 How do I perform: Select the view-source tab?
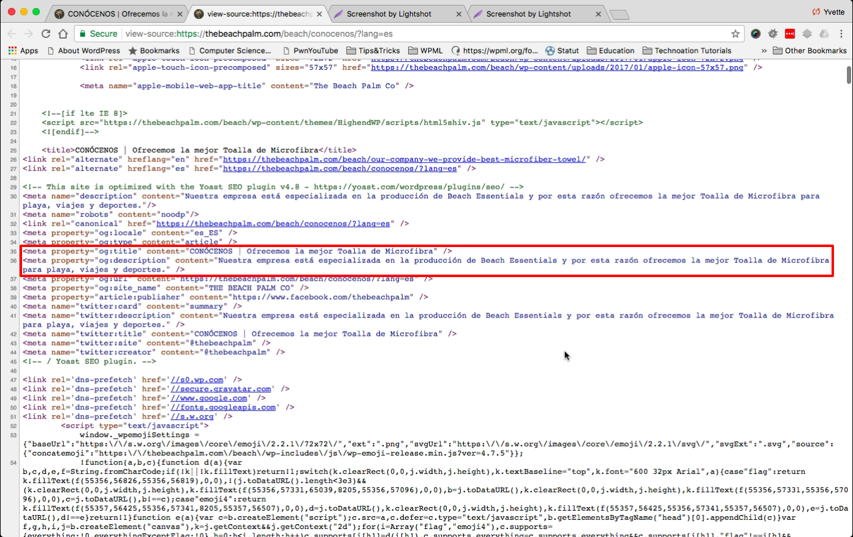[x=257, y=13]
